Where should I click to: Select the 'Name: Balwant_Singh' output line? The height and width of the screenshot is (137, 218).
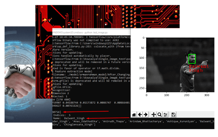[69, 118]
